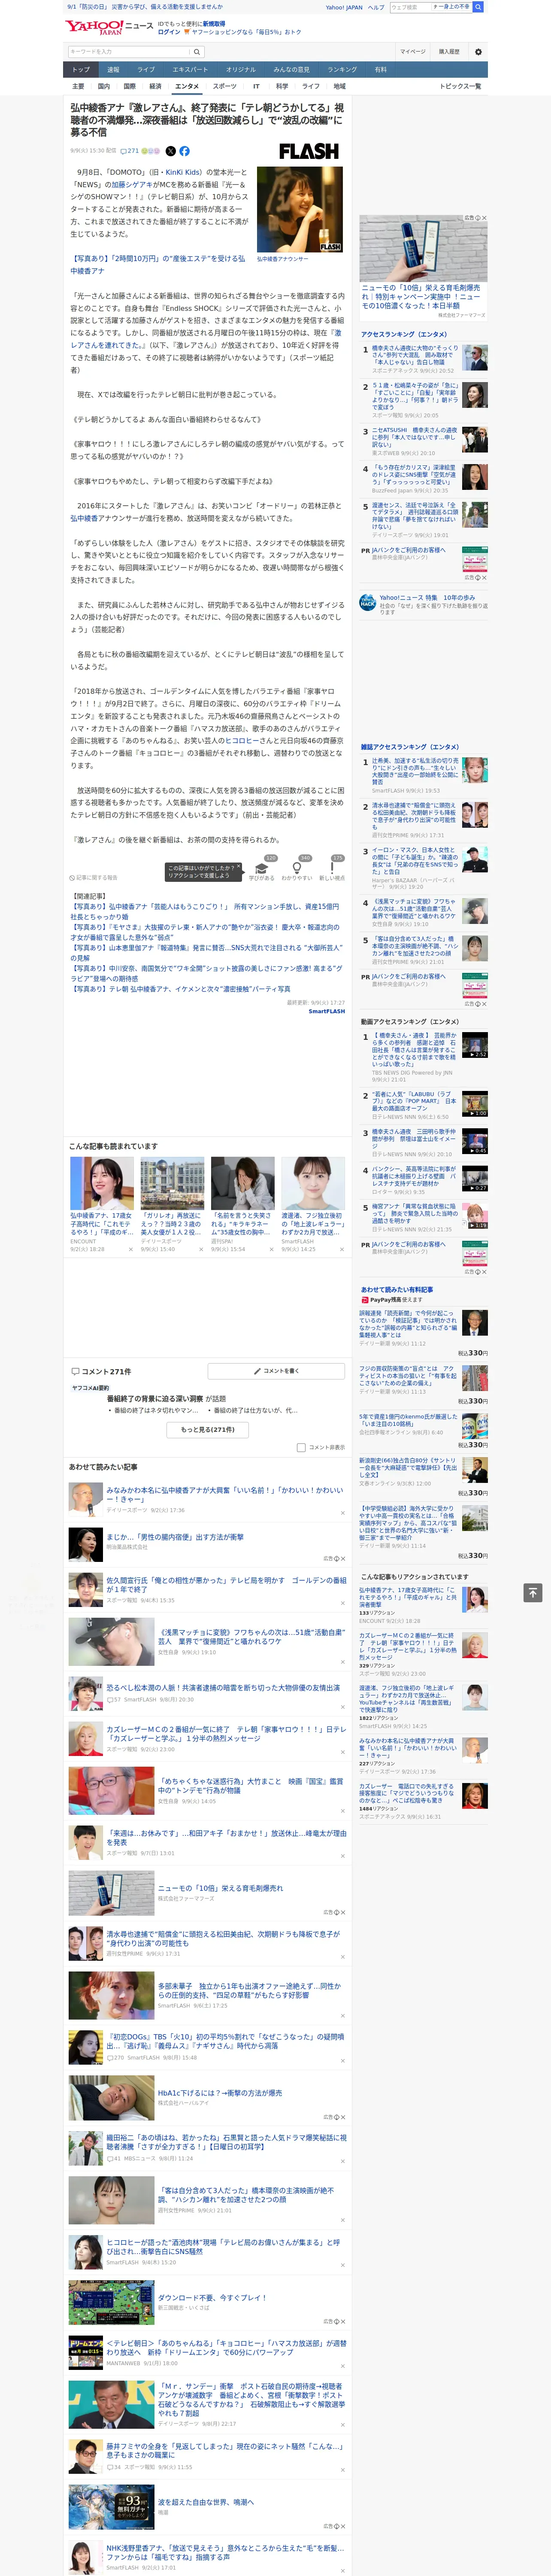Open the マイページ link
The height and width of the screenshot is (2576, 551).
pos(412,52)
